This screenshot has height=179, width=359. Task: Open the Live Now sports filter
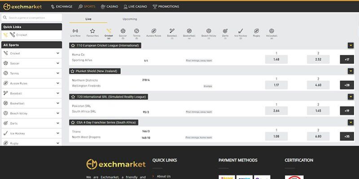(75, 33)
